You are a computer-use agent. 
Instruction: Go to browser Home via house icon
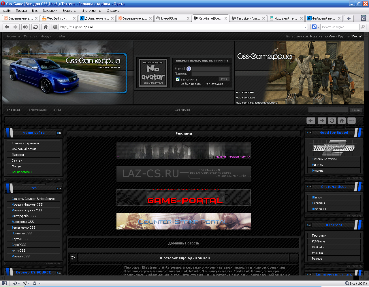[46, 27]
